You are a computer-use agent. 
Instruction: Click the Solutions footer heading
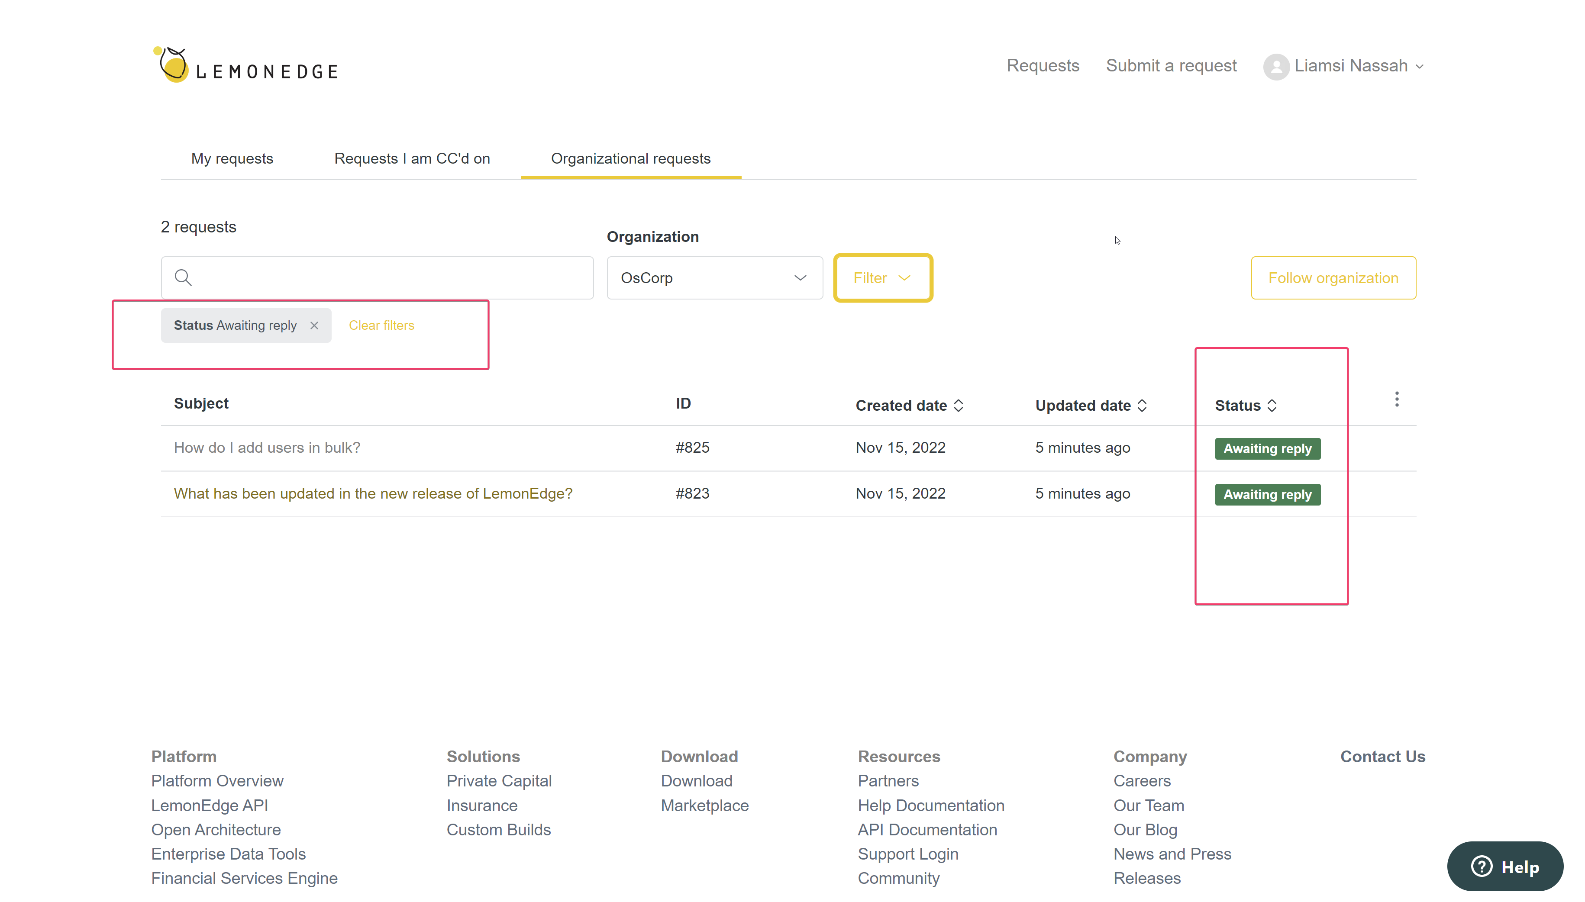click(483, 757)
